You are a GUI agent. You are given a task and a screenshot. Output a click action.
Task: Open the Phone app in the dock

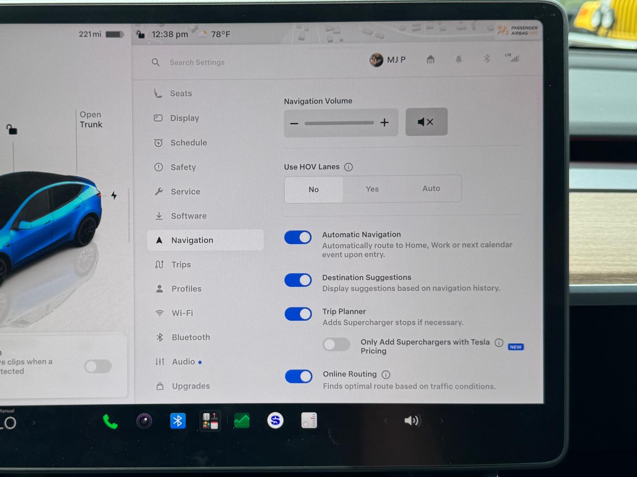click(110, 421)
